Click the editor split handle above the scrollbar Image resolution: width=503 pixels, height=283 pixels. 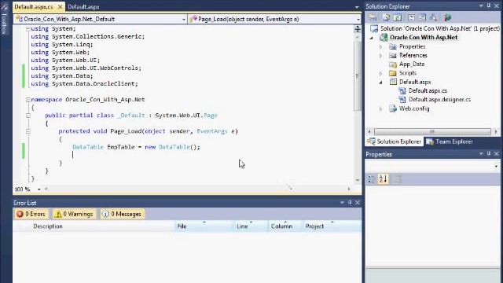(x=358, y=29)
